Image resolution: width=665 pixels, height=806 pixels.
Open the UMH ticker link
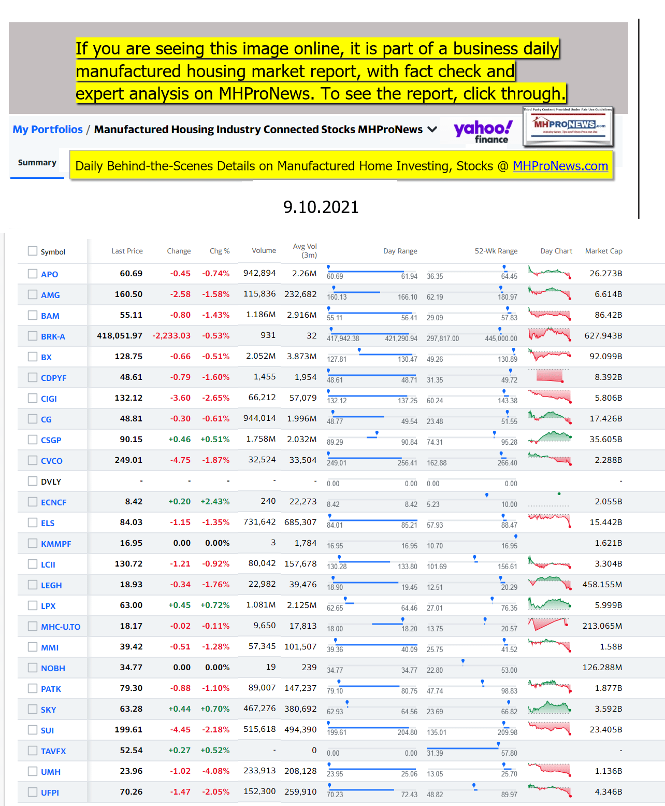(x=51, y=772)
